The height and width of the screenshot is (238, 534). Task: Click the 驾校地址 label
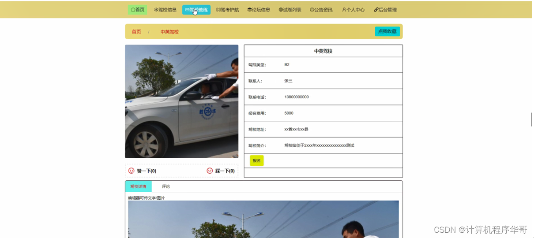[x=257, y=129]
